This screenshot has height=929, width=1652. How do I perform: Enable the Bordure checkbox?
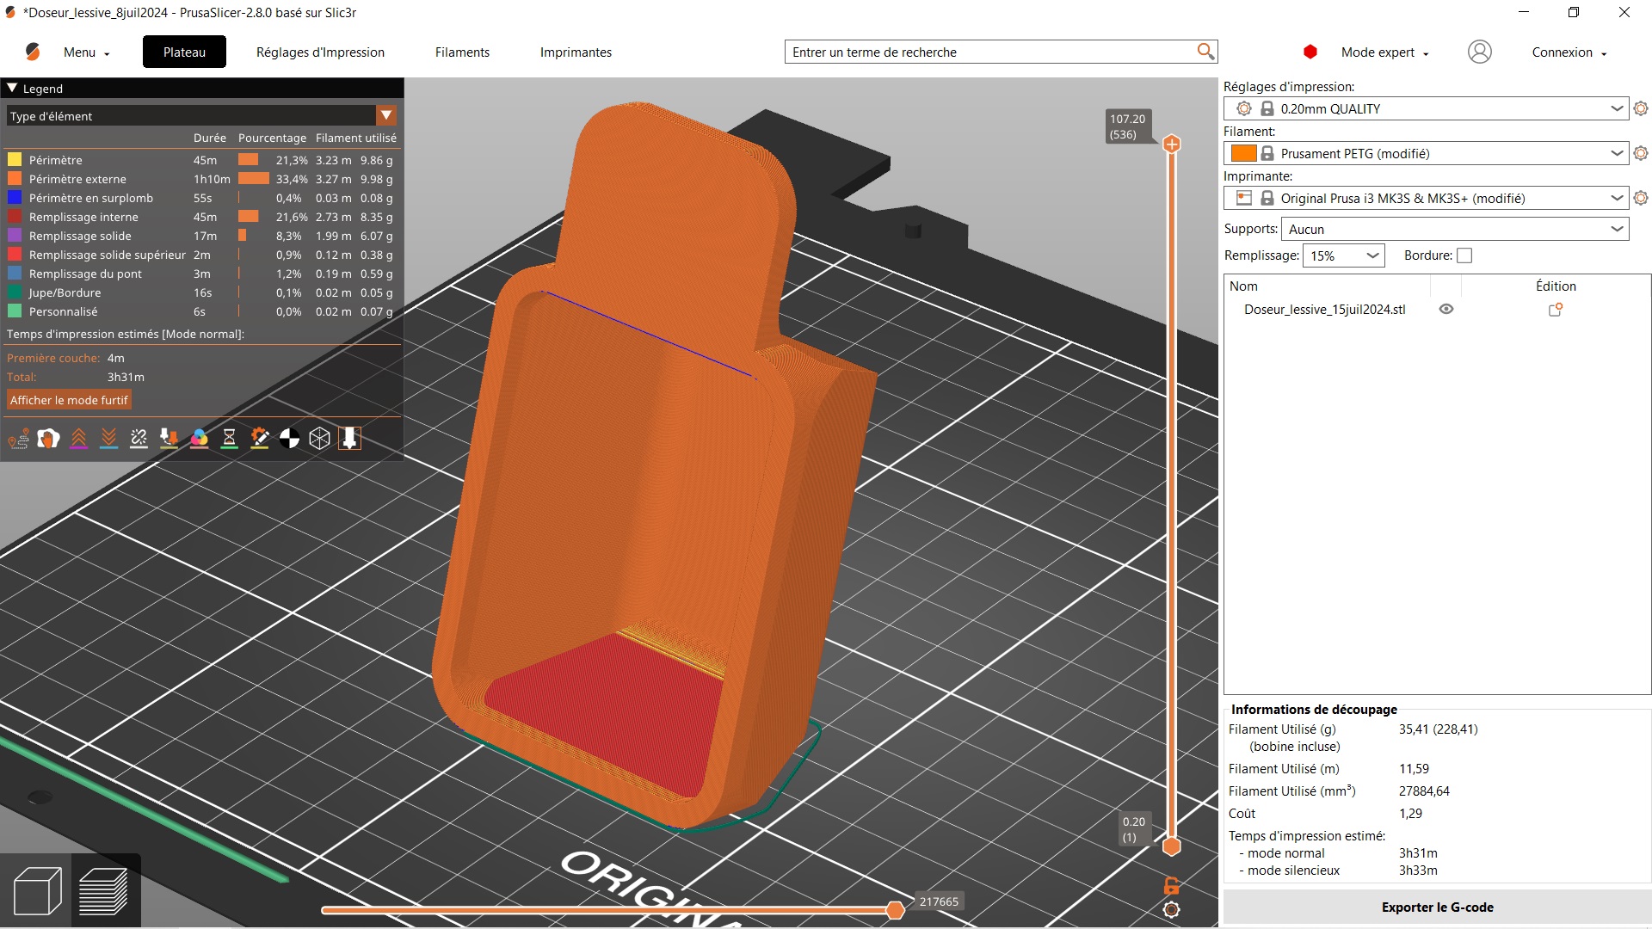1464,255
